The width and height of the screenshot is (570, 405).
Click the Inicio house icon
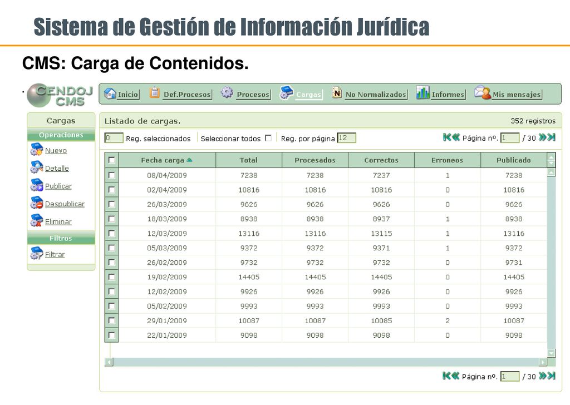[x=110, y=93]
